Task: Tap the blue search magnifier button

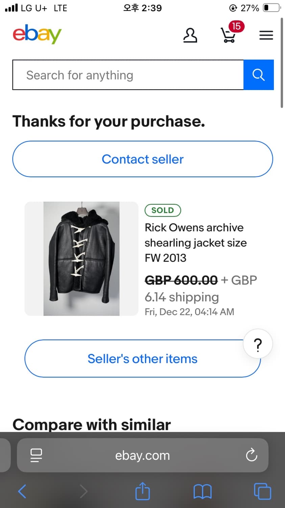Action: coord(259,75)
